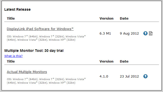Click the Title header under Latest Release
Viewport: 163px width, 92px height.
click(x=11, y=18)
